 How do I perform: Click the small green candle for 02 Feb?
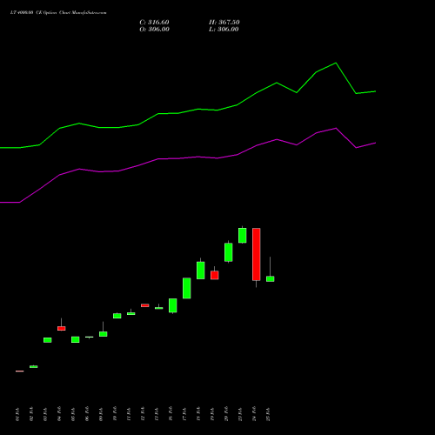tap(34, 367)
